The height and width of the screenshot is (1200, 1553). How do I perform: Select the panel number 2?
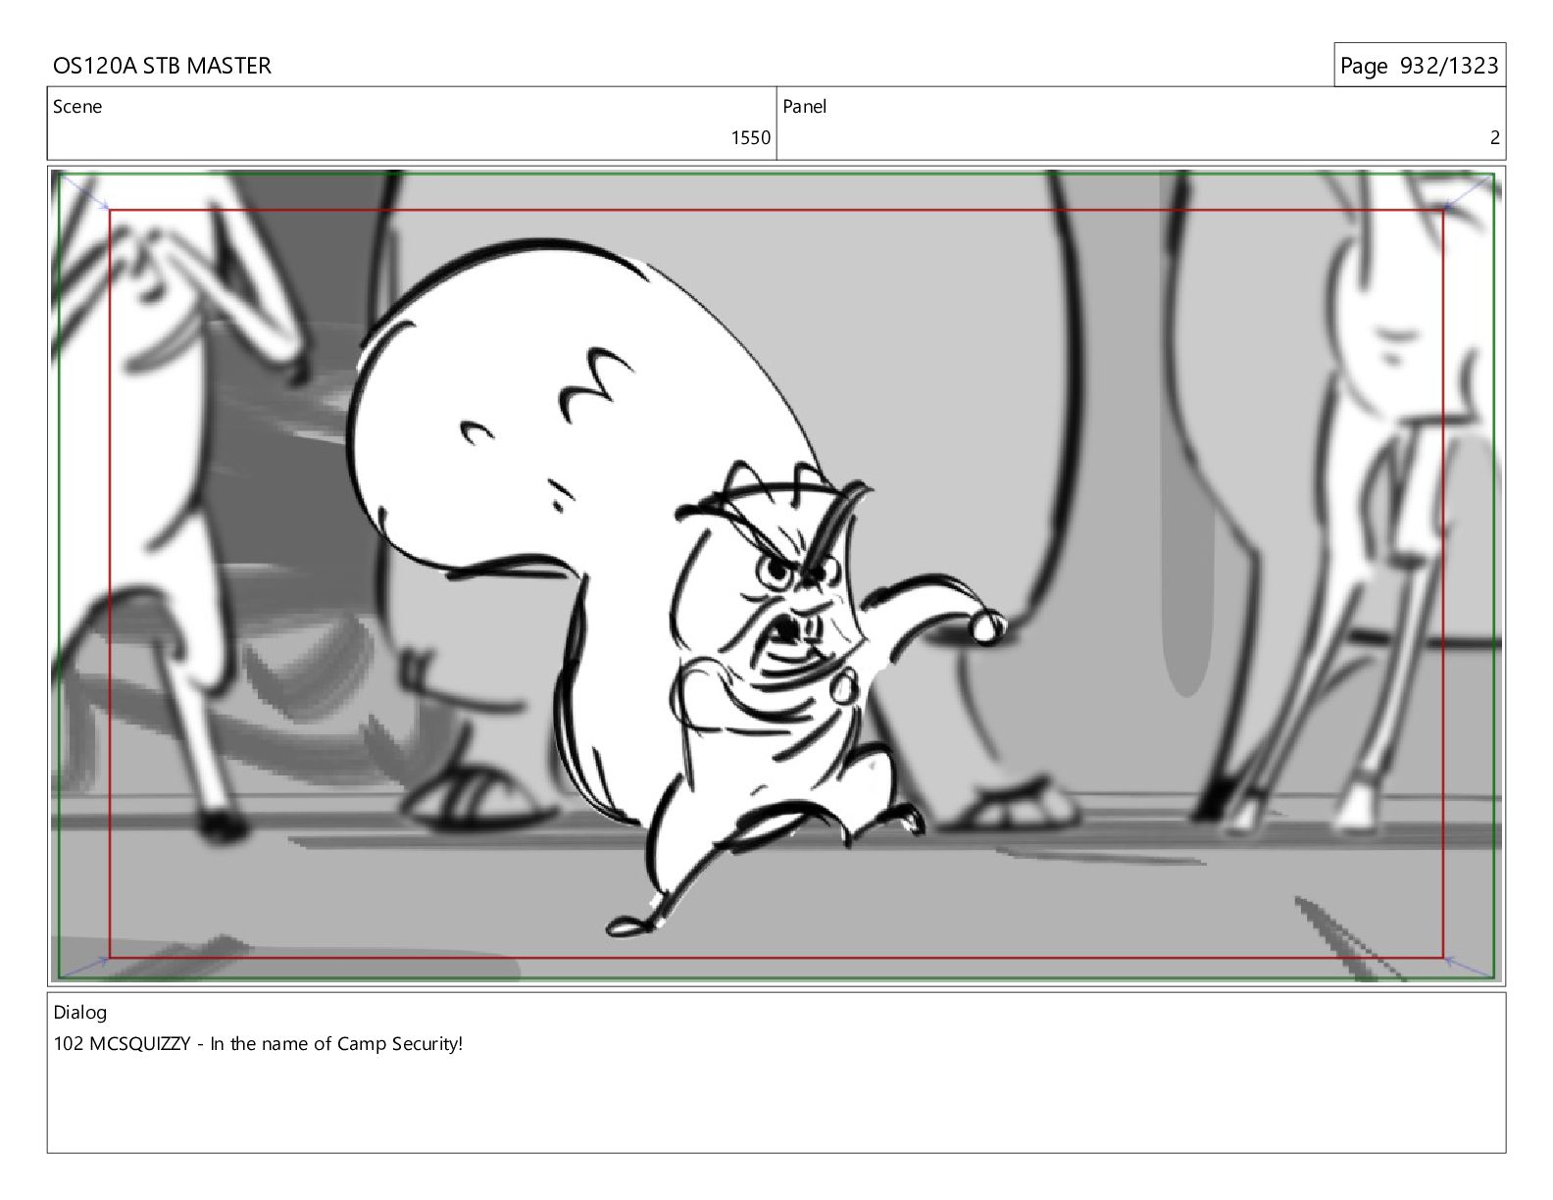point(1494,138)
